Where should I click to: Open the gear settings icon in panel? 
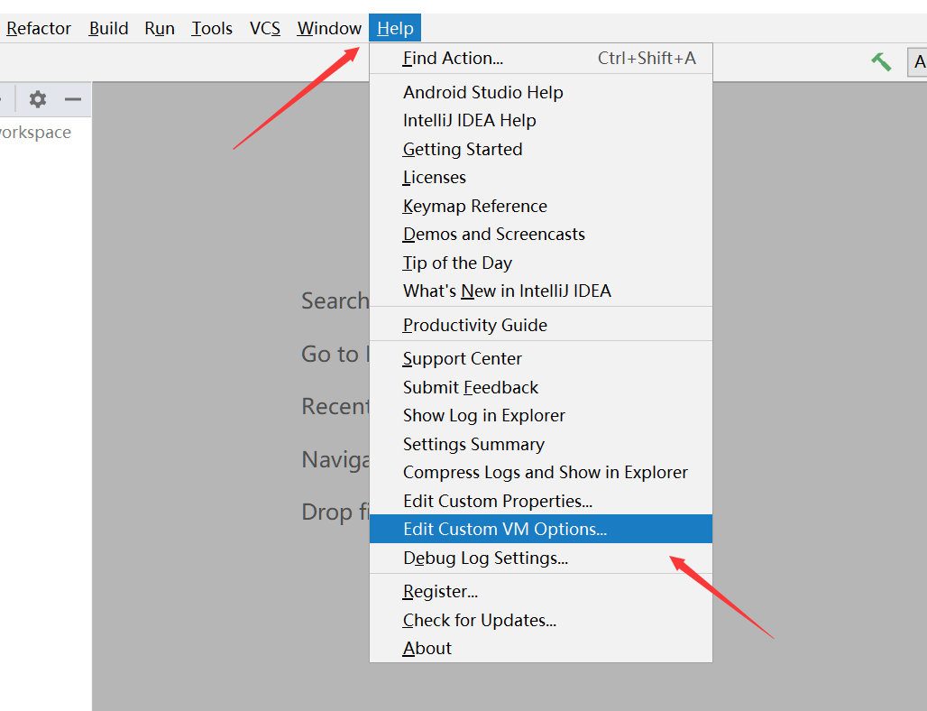[x=37, y=99]
